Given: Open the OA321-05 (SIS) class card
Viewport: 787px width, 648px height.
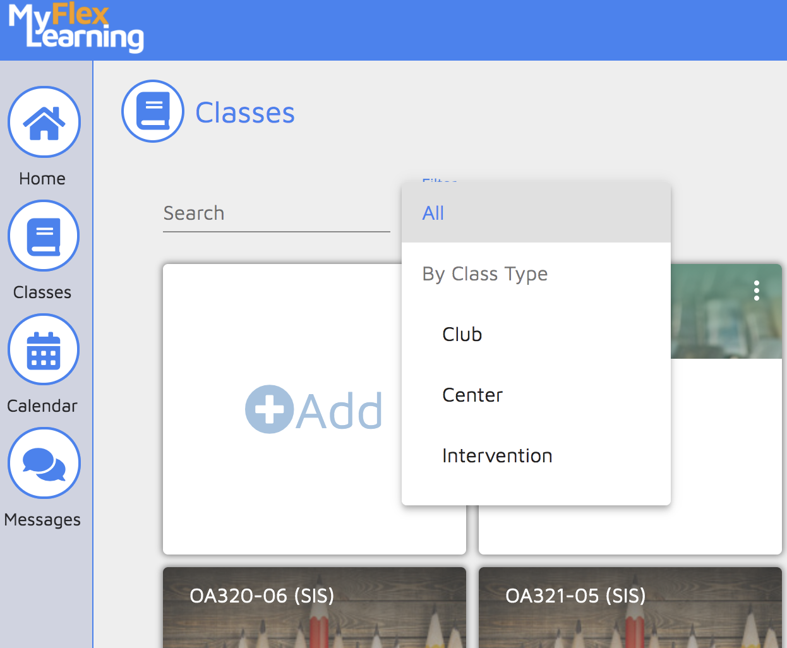Looking at the screenshot, I should pyautogui.click(x=630, y=606).
